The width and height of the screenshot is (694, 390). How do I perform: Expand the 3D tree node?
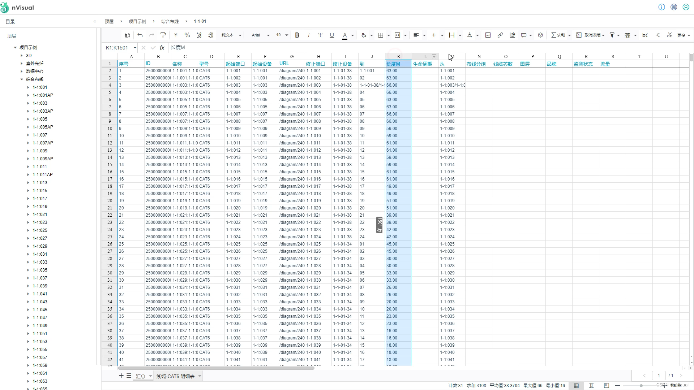click(22, 56)
